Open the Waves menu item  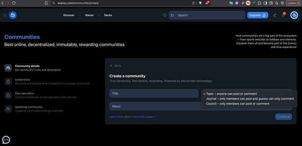pyautogui.click(x=89, y=15)
